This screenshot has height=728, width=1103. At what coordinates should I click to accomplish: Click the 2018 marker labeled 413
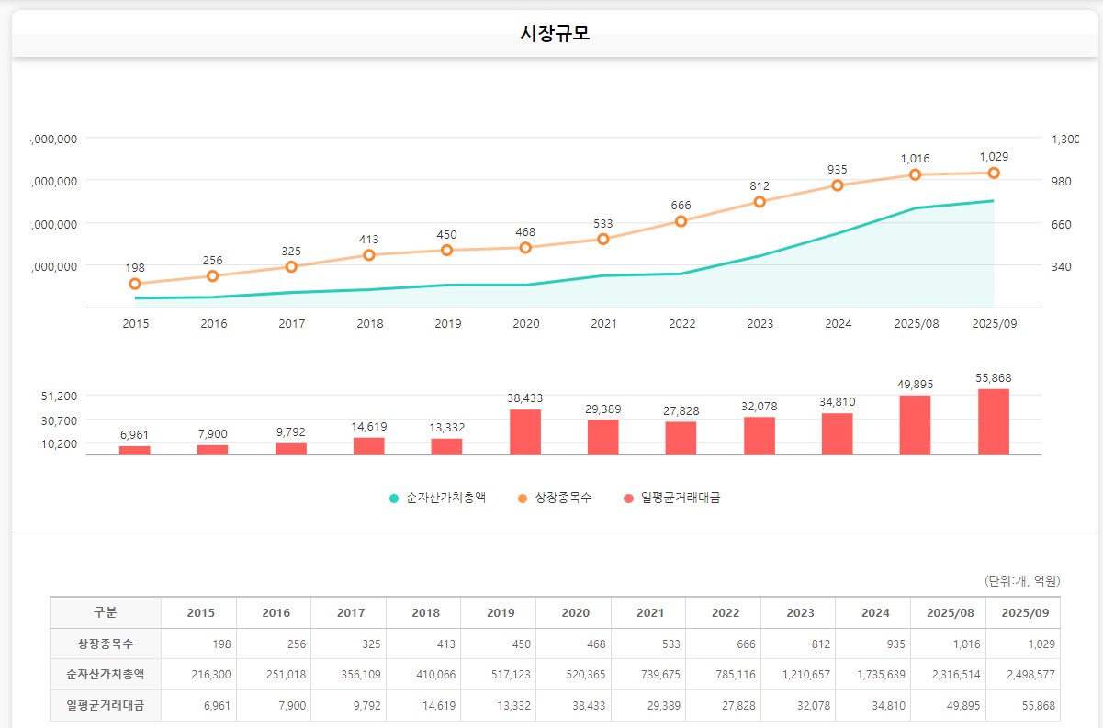[369, 255]
